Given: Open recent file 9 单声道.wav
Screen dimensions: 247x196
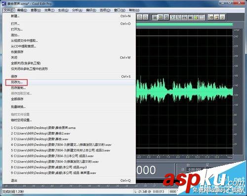Looking at the screenshot, I should pos(69,173).
